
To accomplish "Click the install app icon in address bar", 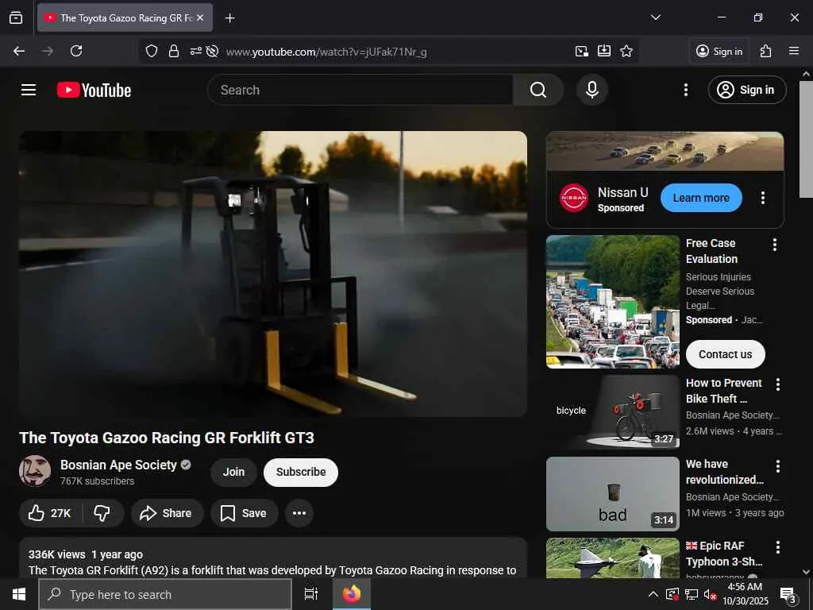I will [x=604, y=51].
